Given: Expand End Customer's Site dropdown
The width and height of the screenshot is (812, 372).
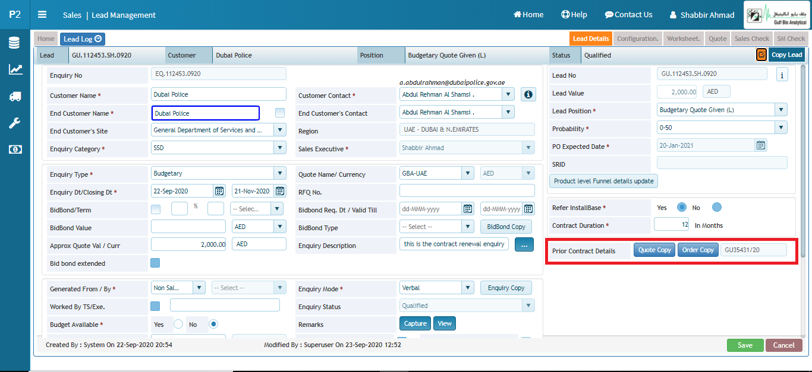Looking at the screenshot, I should [280, 129].
